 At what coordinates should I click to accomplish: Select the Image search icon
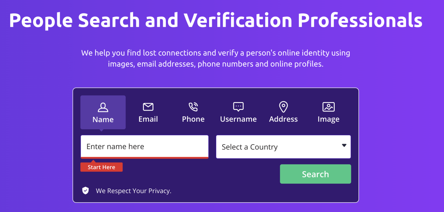pyautogui.click(x=328, y=107)
